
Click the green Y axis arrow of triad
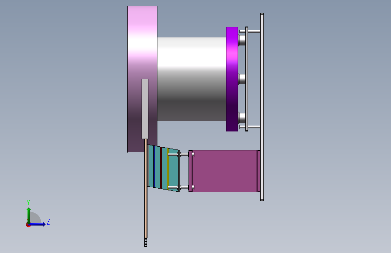(x=28, y=215)
